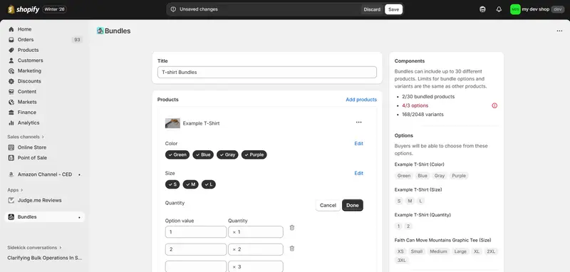Click the 168/2048 variants text
570x272 pixels.
(x=423, y=115)
